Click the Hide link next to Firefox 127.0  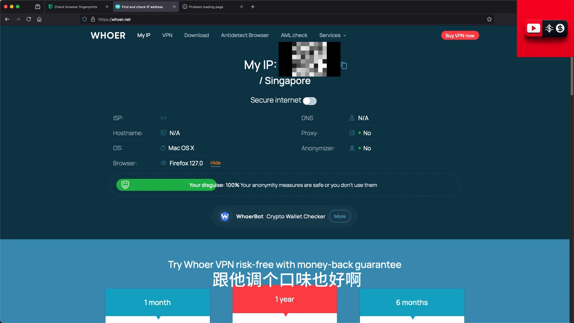(x=215, y=163)
